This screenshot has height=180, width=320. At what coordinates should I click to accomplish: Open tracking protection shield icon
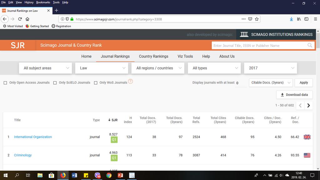tap(67, 19)
